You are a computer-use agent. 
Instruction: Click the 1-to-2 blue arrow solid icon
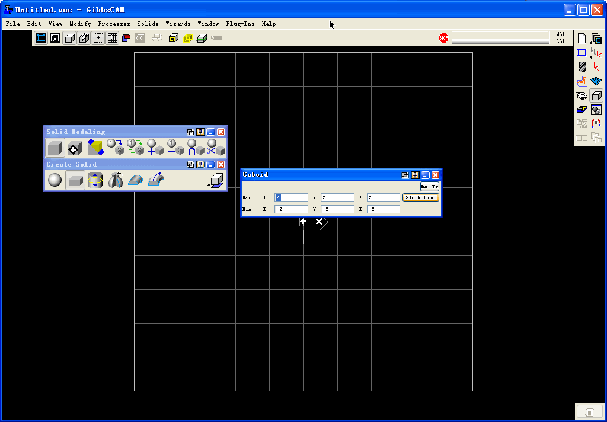(116, 148)
